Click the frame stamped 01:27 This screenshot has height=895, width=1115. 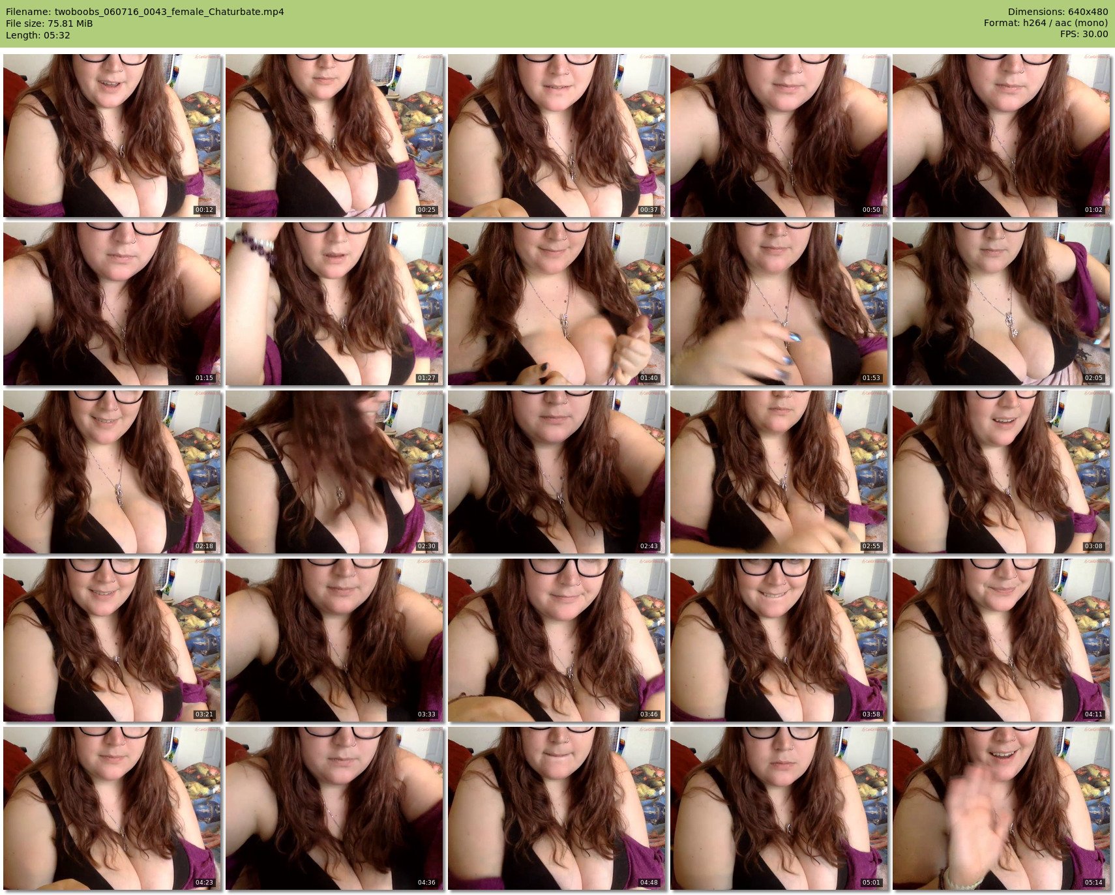(x=334, y=304)
